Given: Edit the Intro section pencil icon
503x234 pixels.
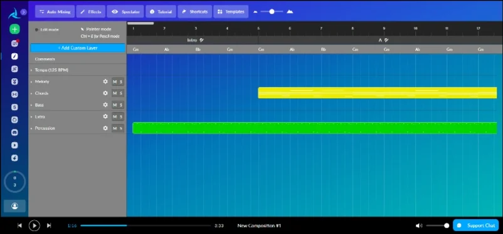Looking at the screenshot, I should click(x=201, y=40).
